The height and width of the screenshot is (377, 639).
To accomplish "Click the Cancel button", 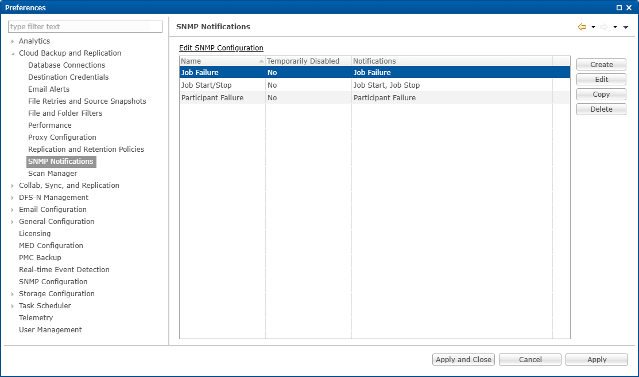I will (x=530, y=359).
